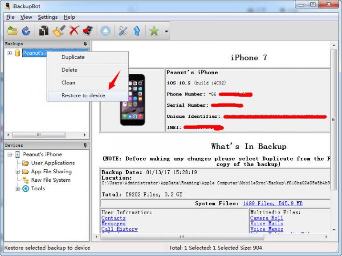Expand the Peanut's iPhone backup tree node
This screenshot has width=342, height=256.
point(10,53)
